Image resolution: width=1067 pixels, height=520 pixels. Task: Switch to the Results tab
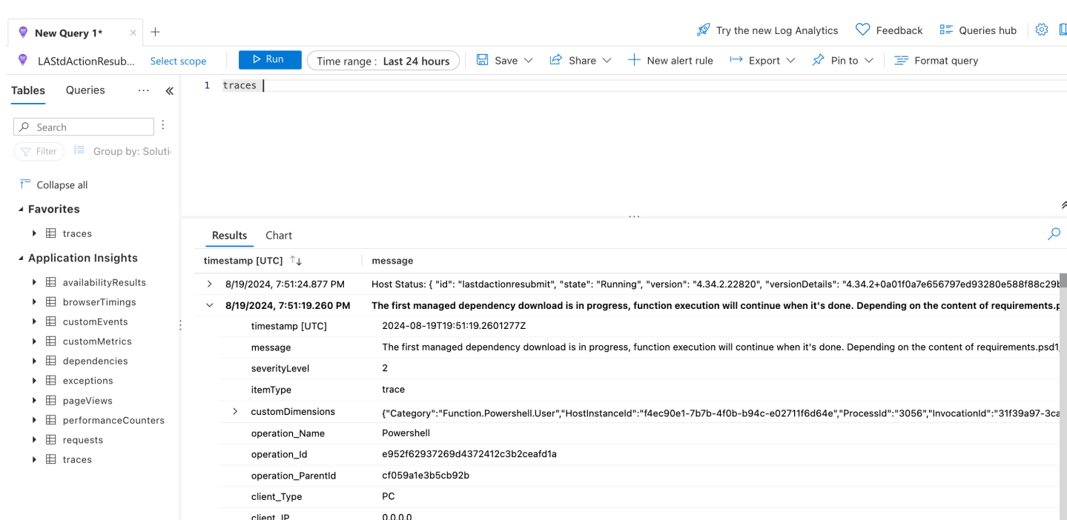click(x=229, y=236)
